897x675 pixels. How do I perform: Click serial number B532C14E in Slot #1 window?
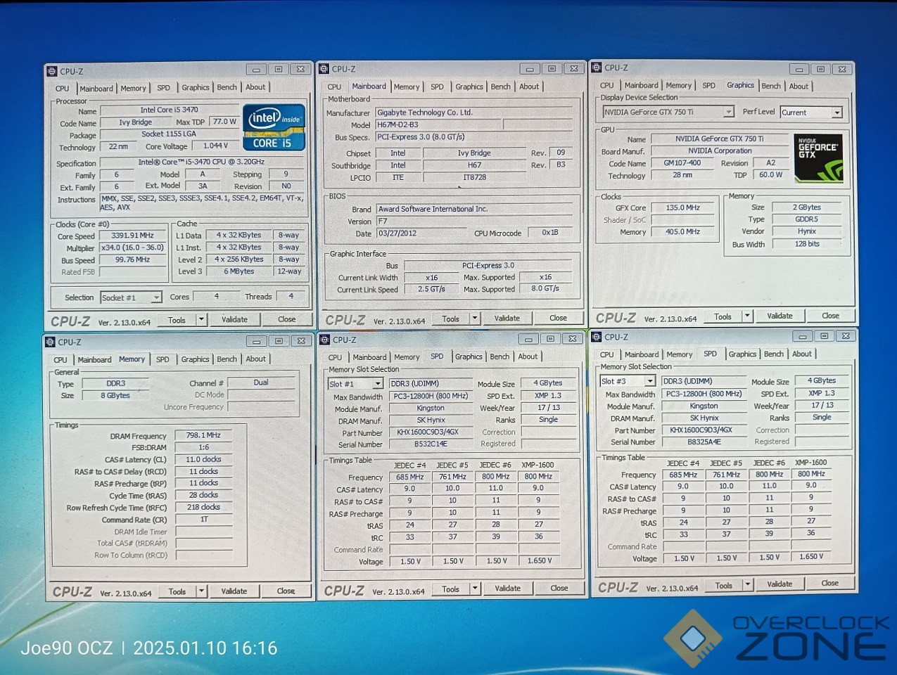[431, 444]
